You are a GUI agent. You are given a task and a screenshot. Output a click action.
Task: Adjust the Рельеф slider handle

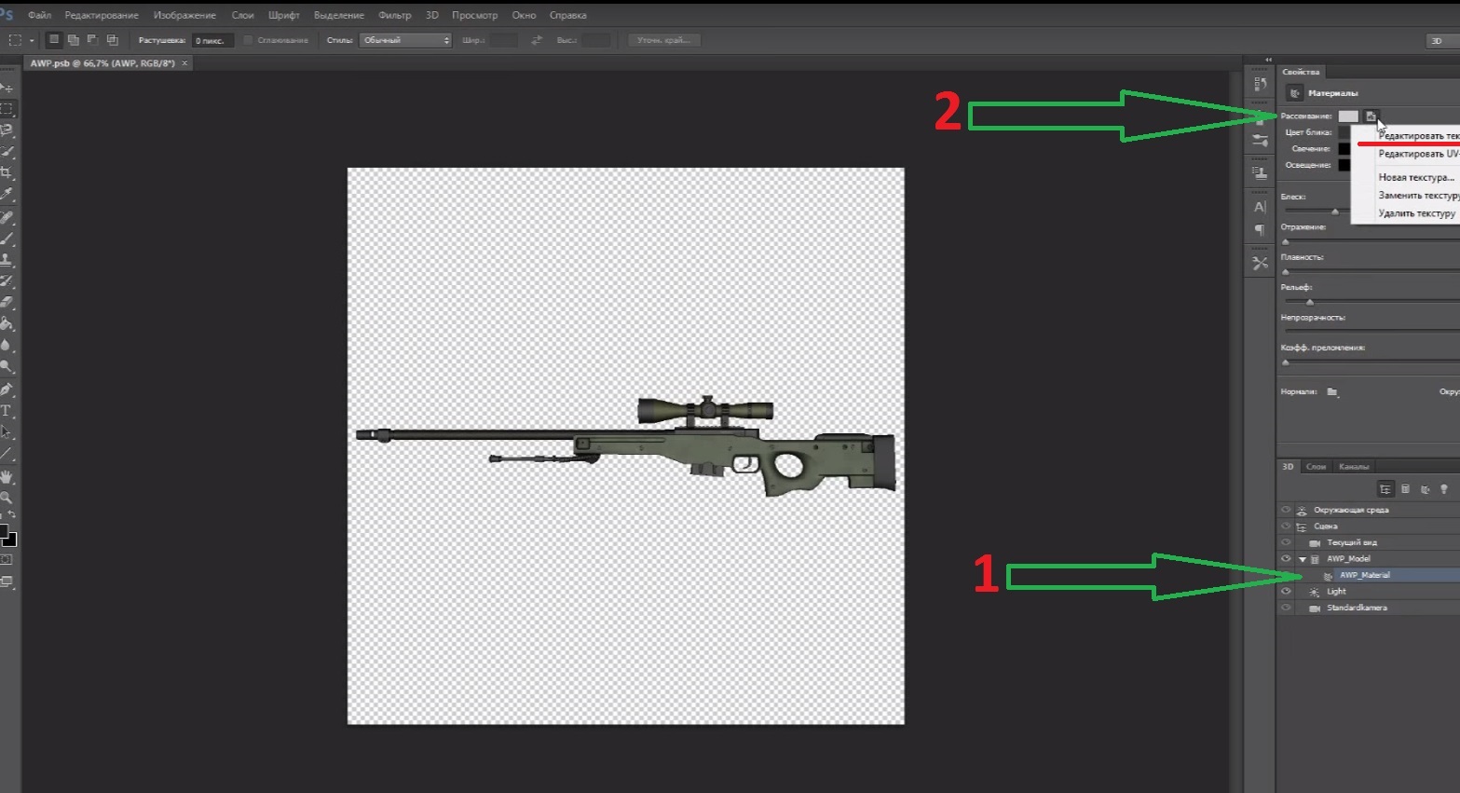[1309, 302]
